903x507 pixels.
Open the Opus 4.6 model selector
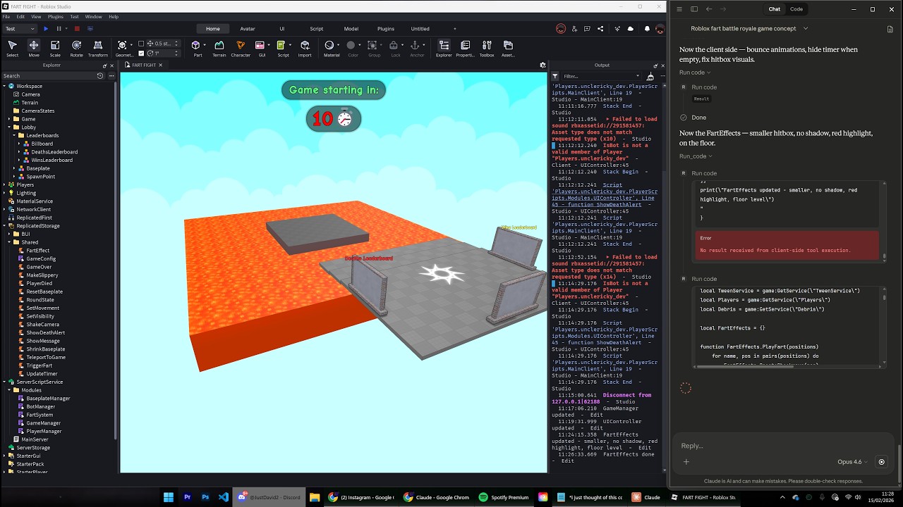pos(853,462)
